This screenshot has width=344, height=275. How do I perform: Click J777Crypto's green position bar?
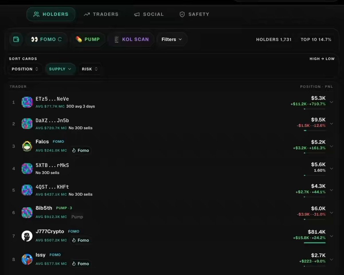point(314,243)
